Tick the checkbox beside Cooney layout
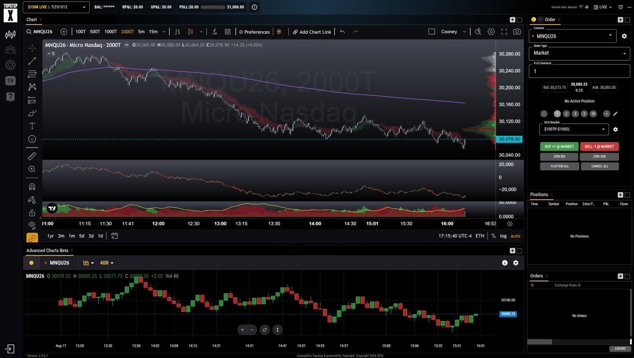The height and width of the screenshot is (358, 634). pos(432,32)
